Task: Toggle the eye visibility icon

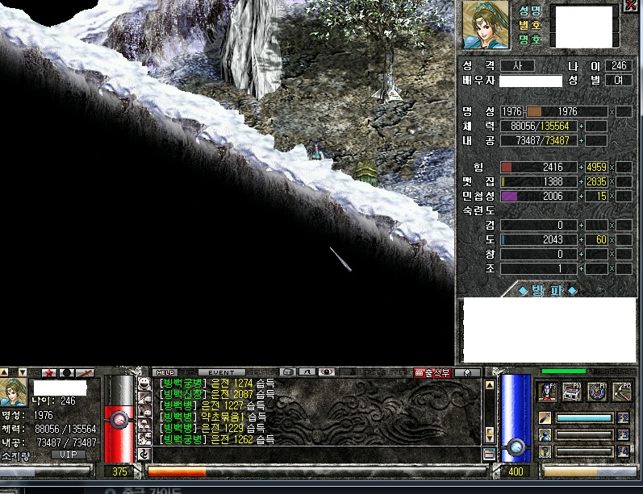Action: click(327, 372)
